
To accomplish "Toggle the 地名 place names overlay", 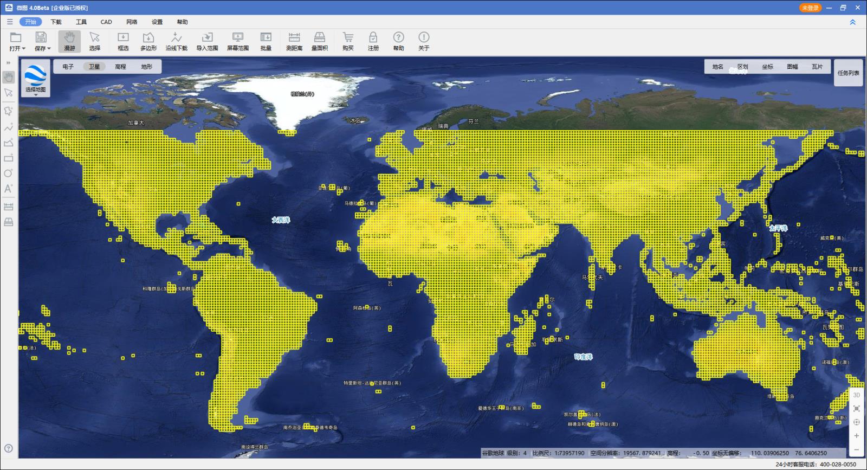I will click(x=718, y=67).
